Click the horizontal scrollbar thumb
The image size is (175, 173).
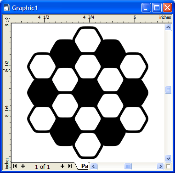pos(128,166)
